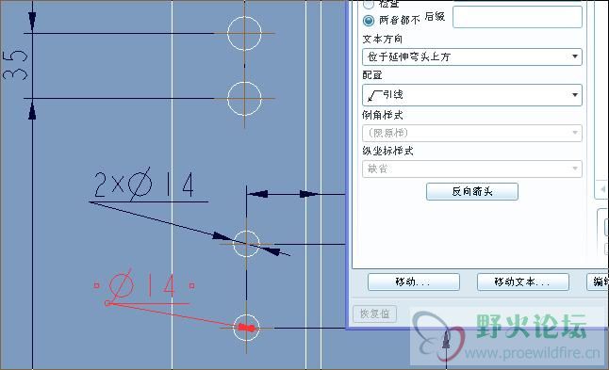The width and height of the screenshot is (609, 370).
Task: Select the topmost hole circle
Action: click(244, 33)
